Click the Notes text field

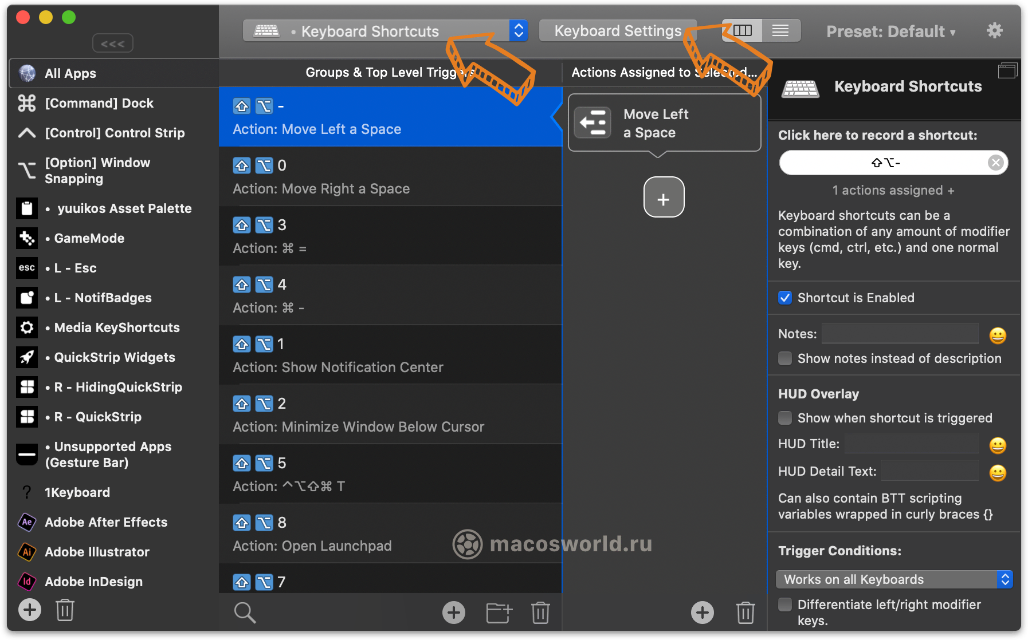(900, 334)
